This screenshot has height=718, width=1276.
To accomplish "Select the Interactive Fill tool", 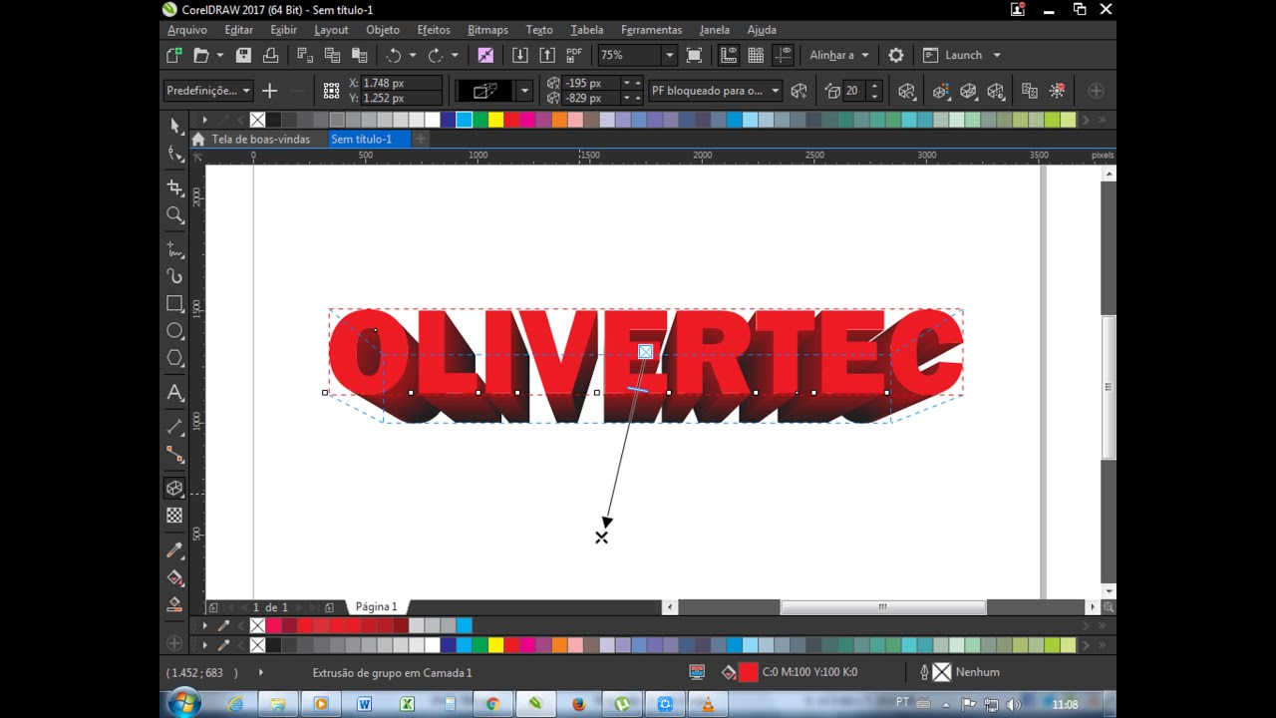I will (175, 577).
